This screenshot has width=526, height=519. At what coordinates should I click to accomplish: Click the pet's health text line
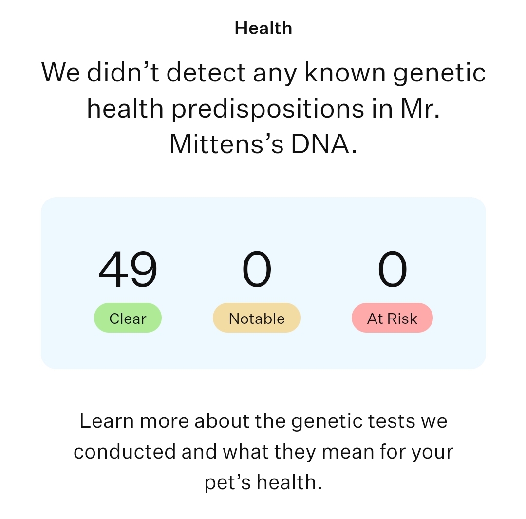click(x=263, y=483)
